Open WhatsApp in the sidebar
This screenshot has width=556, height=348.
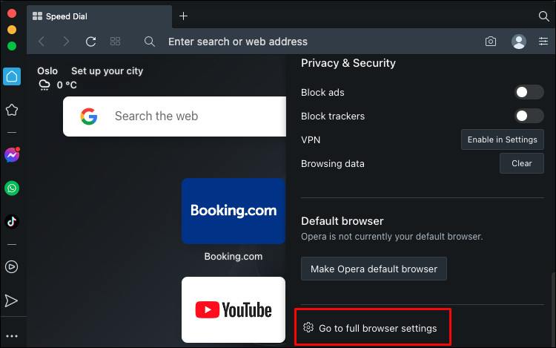[x=12, y=188]
